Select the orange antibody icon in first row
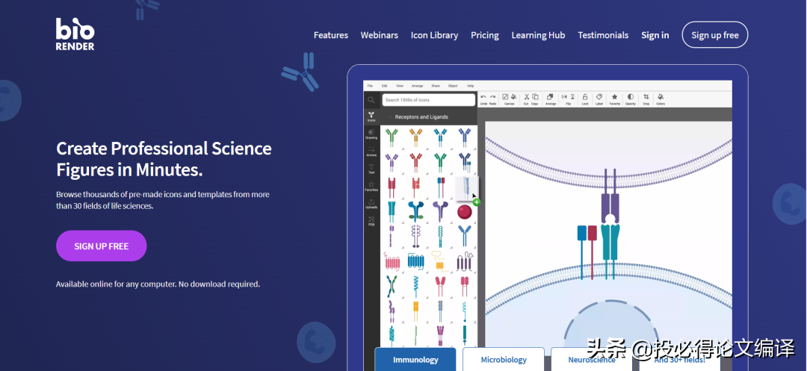 (x=416, y=137)
